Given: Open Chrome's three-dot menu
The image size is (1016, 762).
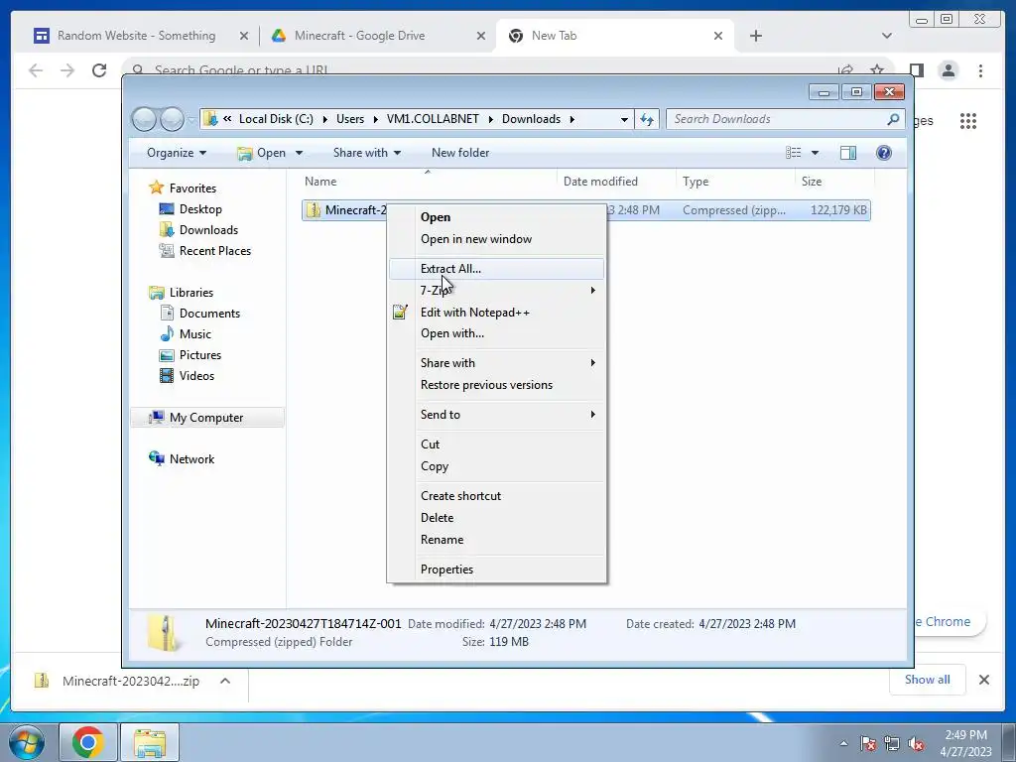Looking at the screenshot, I should coord(980,70).
